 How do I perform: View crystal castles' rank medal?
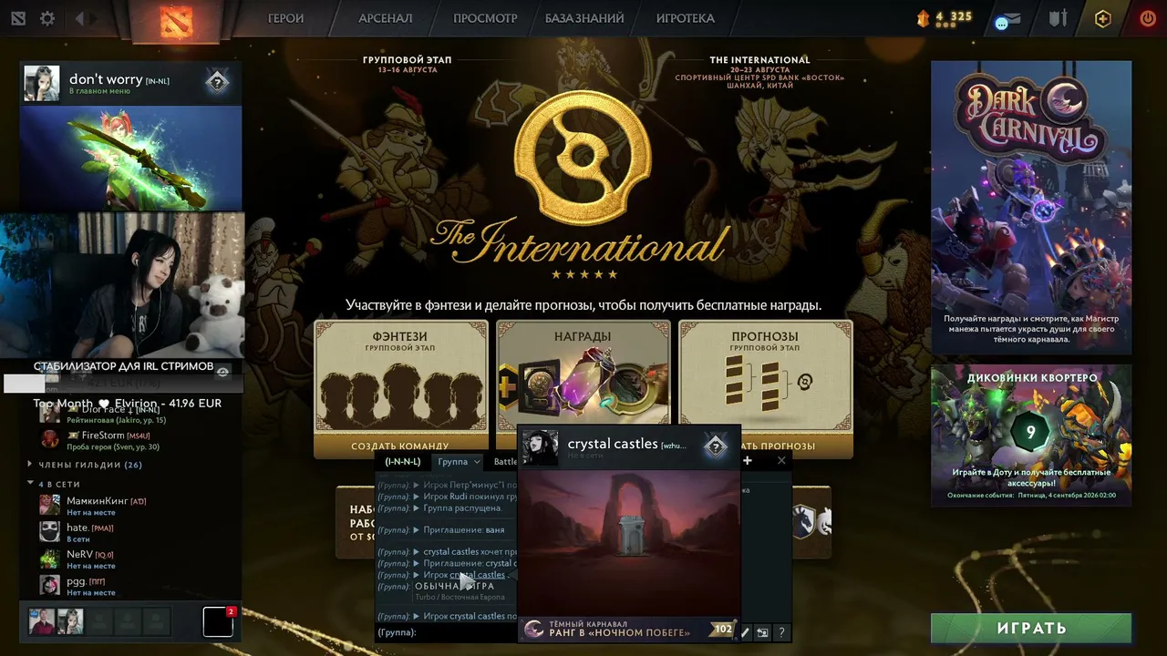pyautogui.click(x=716, y=446)
